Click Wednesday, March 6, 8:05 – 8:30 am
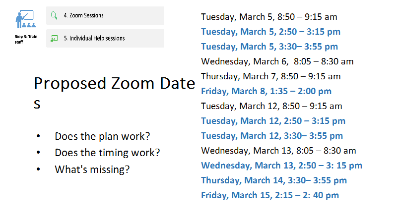The image size is (397, 223). pos(277,61)
